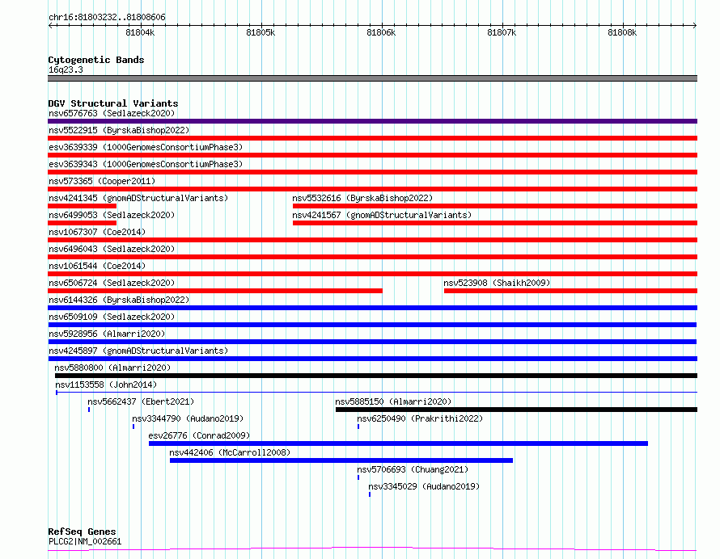Open the nsv5928956 (Almarri2020) label
The height and width of the screenshot is (559, 720).
pos(107,334)
